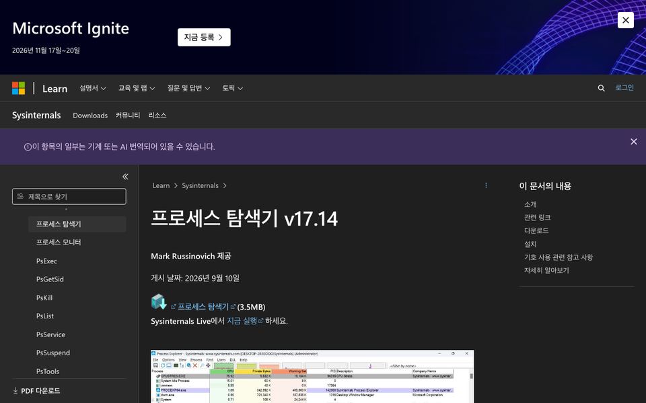The height and width of the screenshot is (403, 646).
Task: Click the Learn breadcrumb
Action: [x=161, y=185]
